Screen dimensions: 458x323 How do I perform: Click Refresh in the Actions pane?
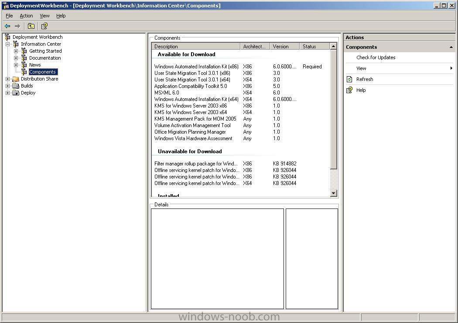[365, 79]
